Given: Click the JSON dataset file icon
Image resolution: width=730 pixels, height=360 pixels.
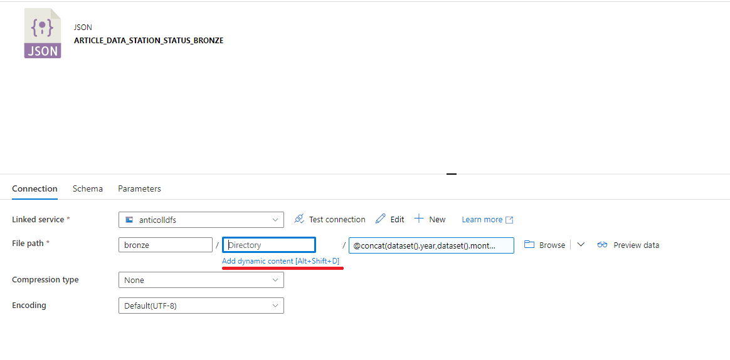Looking at the screenshot, I should coord(43,34).
